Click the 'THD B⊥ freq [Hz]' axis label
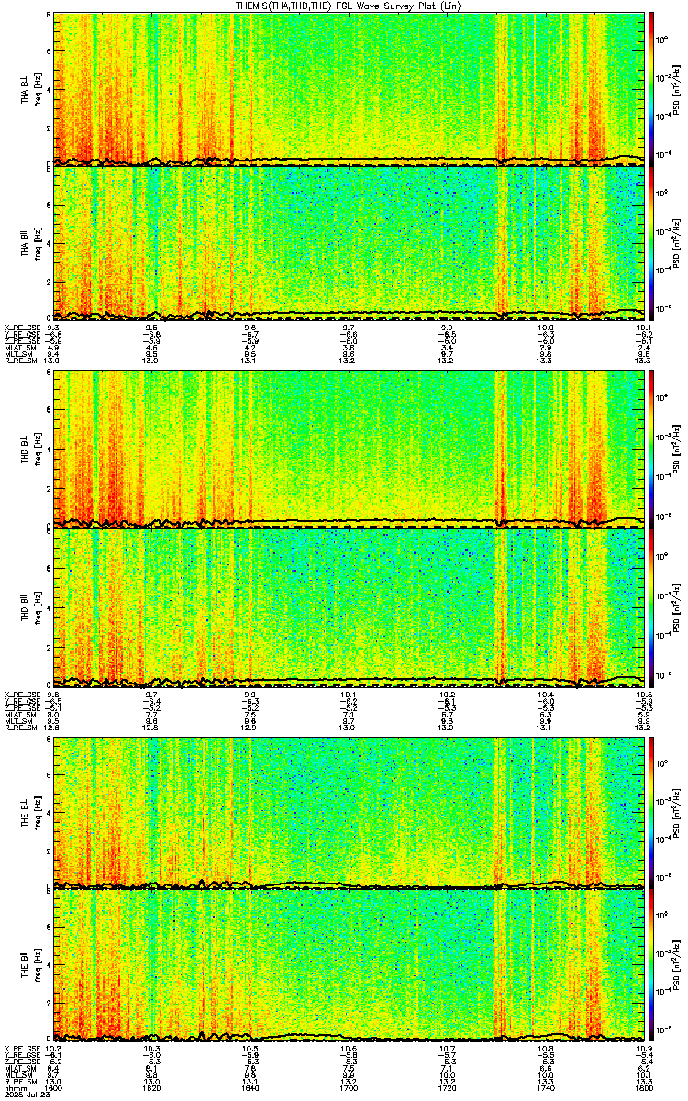The width and height of the screenshot is (688, 1101). tap(30, 448)
